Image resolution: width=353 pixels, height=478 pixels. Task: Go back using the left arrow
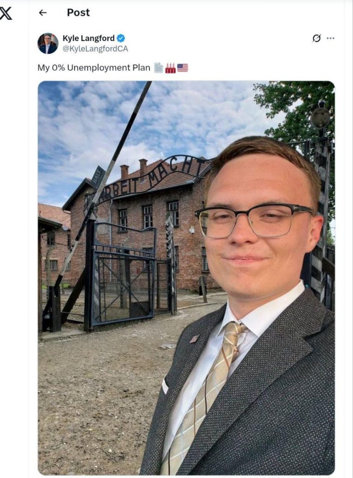point(43,13)
